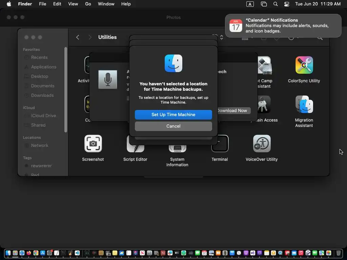Open Calendar from the Dock
The image size is (347, 260).
(x=204, y=253)
